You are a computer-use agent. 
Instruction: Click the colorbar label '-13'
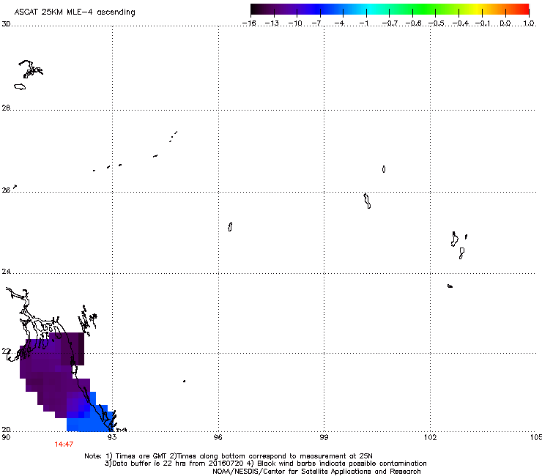(x=272, y=23)
